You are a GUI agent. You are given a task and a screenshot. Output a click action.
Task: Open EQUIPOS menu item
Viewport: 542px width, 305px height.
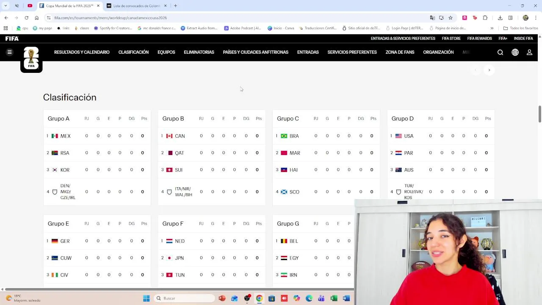166,52
